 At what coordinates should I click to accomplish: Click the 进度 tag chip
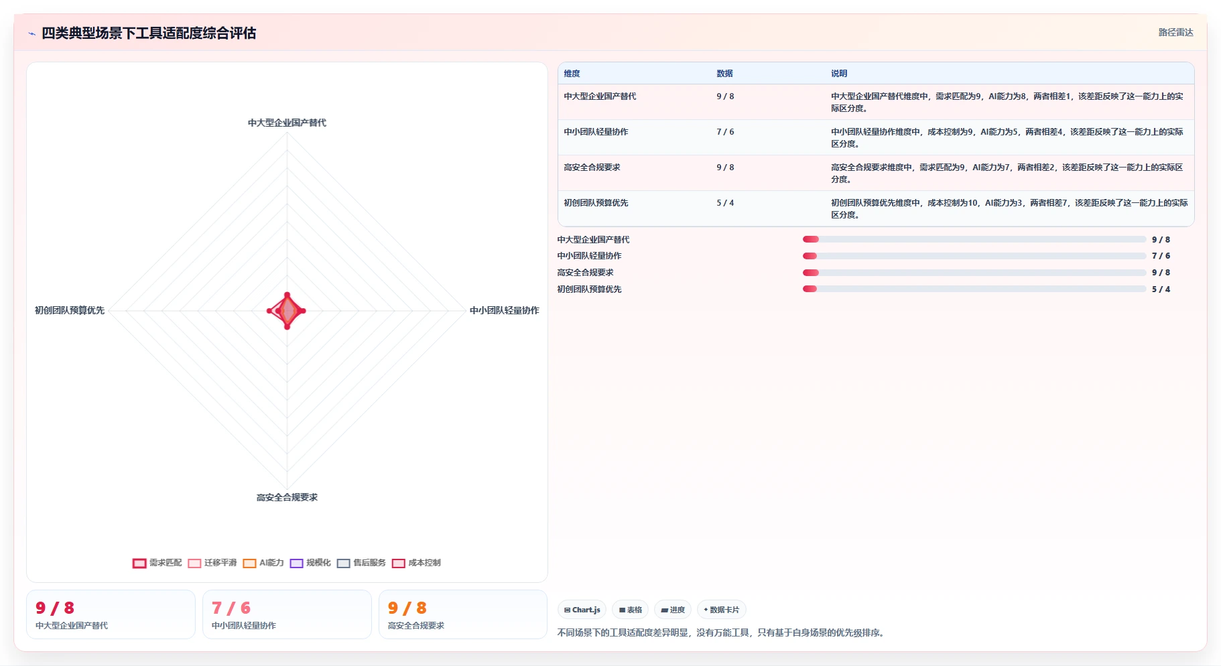click(673, 610)
